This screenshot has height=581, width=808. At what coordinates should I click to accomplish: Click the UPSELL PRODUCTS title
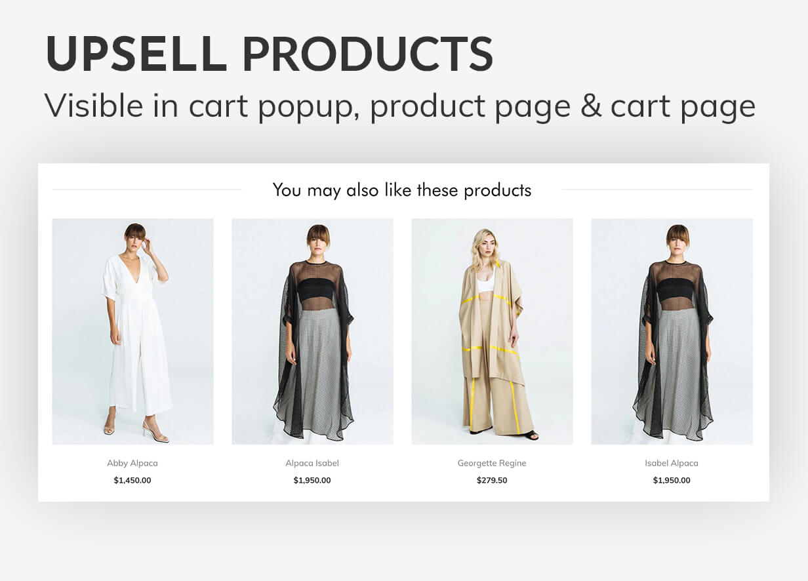point(269,54)
